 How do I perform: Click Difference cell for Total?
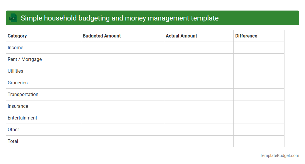coord(259,141)
